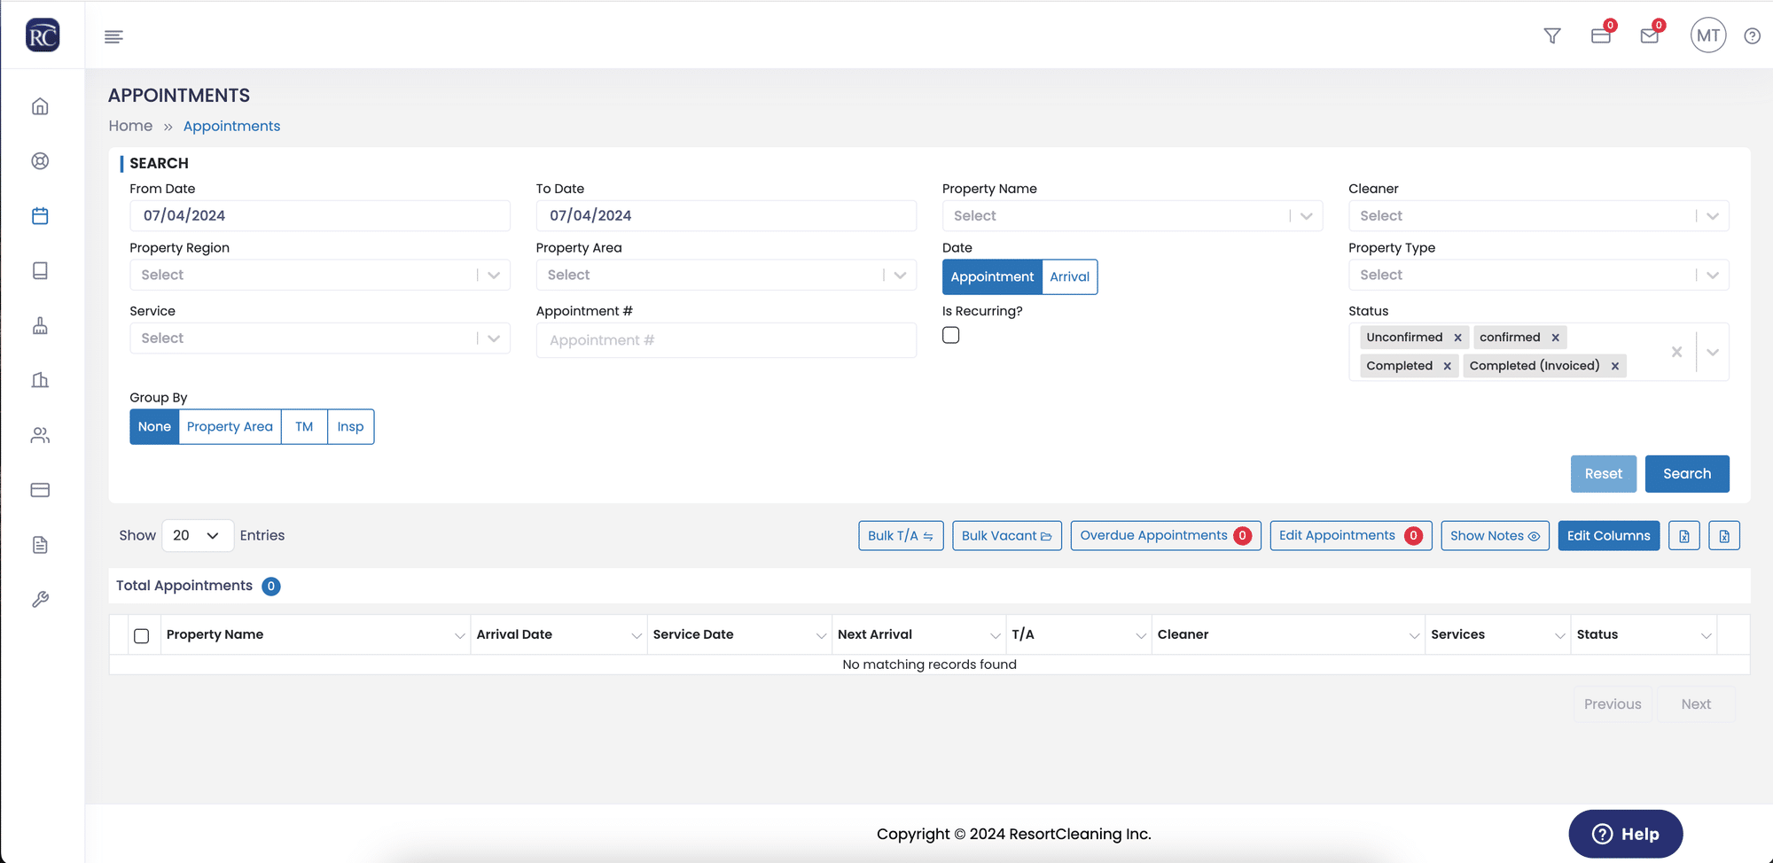Remove the Unconfirmed status tag

1457,338
